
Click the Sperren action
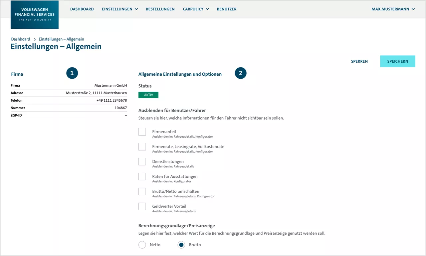[359, 61]
